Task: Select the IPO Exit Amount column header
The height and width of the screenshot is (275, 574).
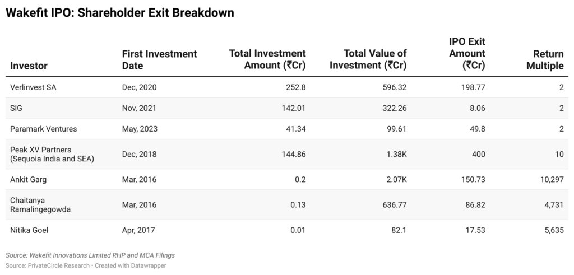Action: tap(466, 54)
